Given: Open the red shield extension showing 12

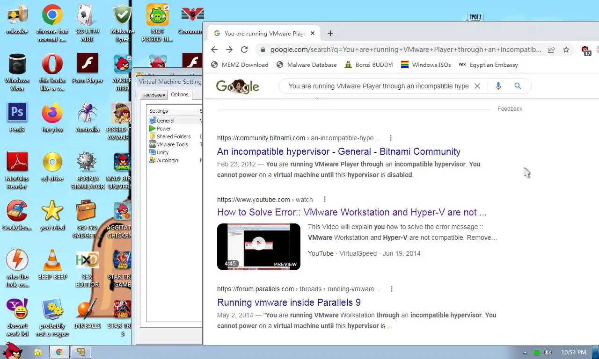Looking at the screenshot, I should click(586, 50).
